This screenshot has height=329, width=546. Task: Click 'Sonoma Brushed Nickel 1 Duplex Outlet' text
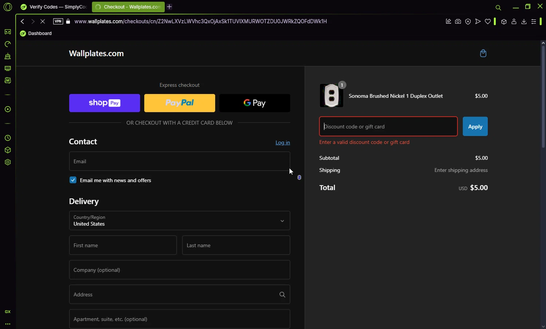click(x=396, y=96)
